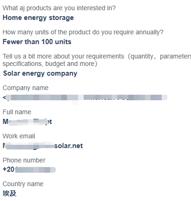Viewport: 191px width, 201px height.
Task: Click the 'Country name' field label
Action: 23,184
